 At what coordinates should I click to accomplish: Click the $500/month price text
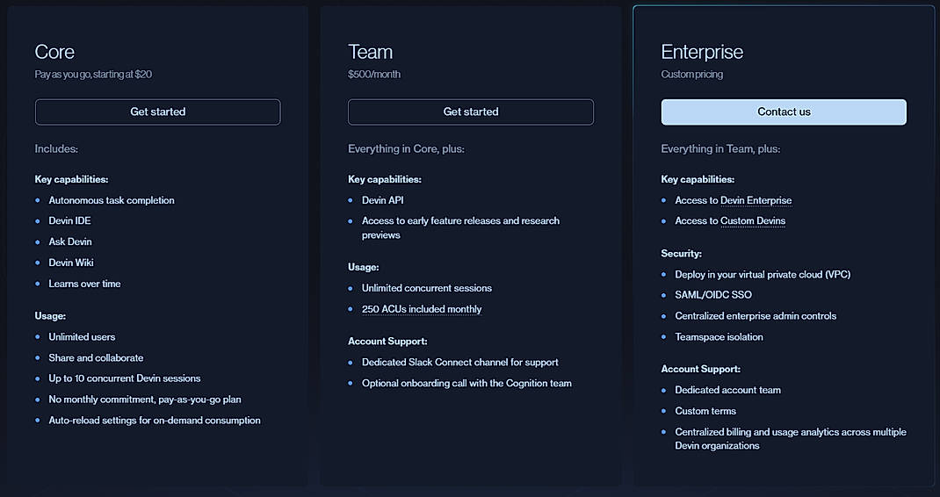[374, 75]
